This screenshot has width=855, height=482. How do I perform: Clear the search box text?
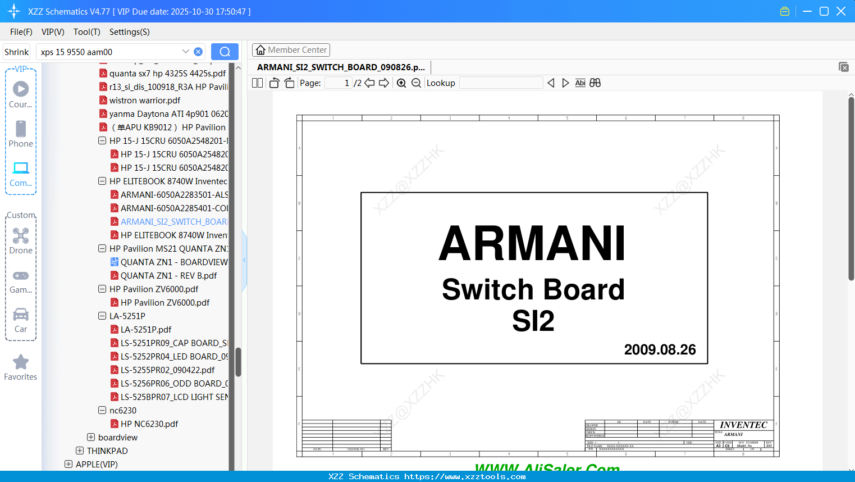point(198,52)
